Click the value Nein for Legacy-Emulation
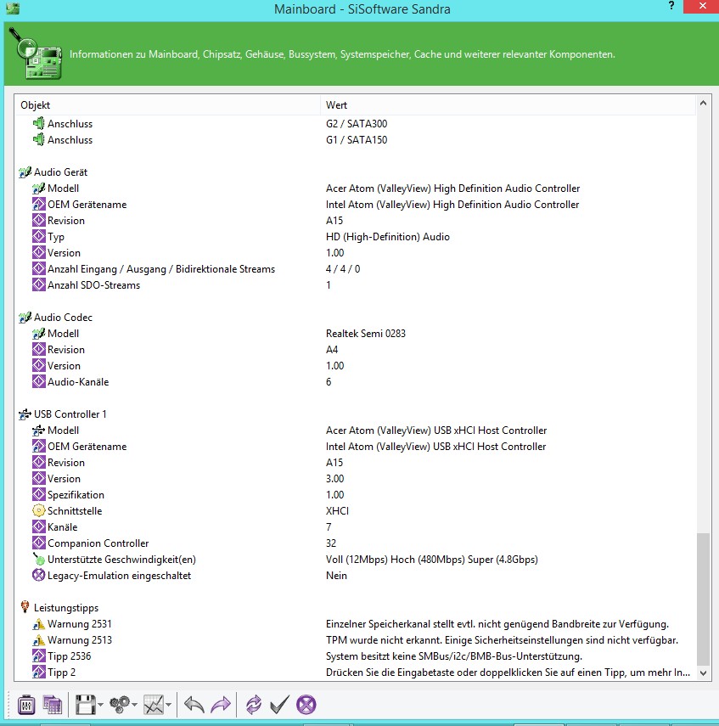This screenshot has height=726, width=719. click(336, 576)
